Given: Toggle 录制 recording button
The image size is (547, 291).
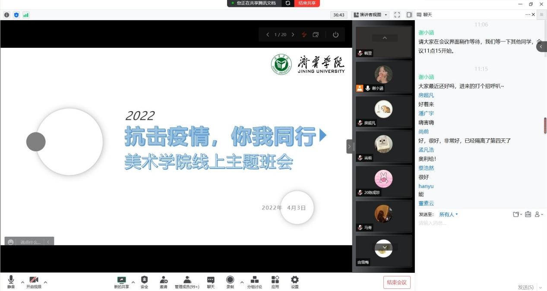Looking at the screenshot, I should click(230, 282).
